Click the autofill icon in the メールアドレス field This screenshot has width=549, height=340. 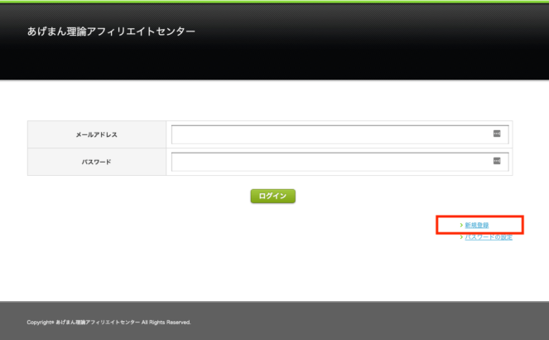(497, 134)
